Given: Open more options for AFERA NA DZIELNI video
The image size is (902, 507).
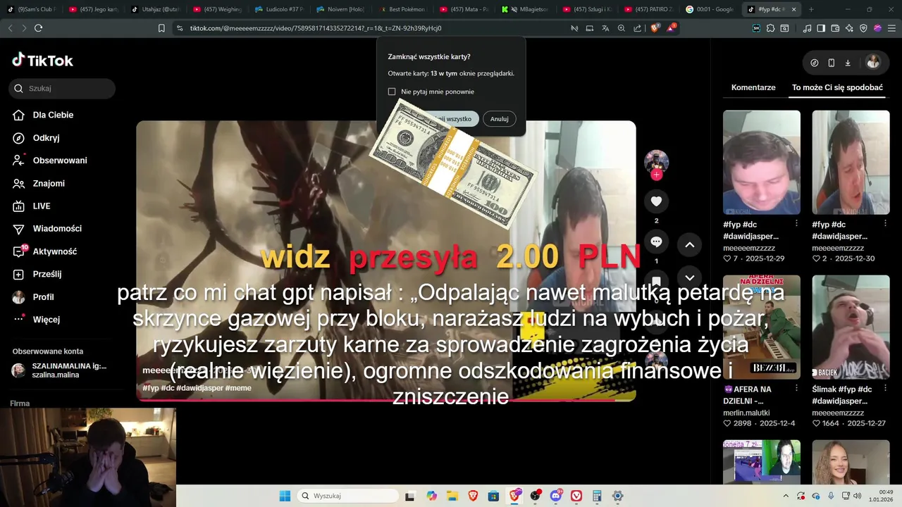Looking at the screenshot, I should [x=796, y=389].
